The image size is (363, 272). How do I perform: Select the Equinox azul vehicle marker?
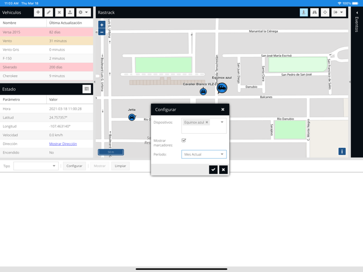tap(222, 88)
